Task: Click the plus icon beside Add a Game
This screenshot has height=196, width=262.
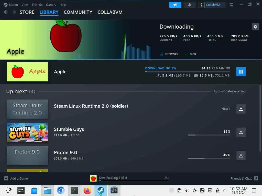Action: click(6, 178)
